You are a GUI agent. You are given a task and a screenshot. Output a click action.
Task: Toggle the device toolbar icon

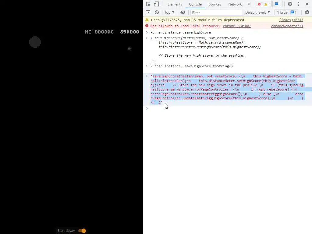point(156,4)
